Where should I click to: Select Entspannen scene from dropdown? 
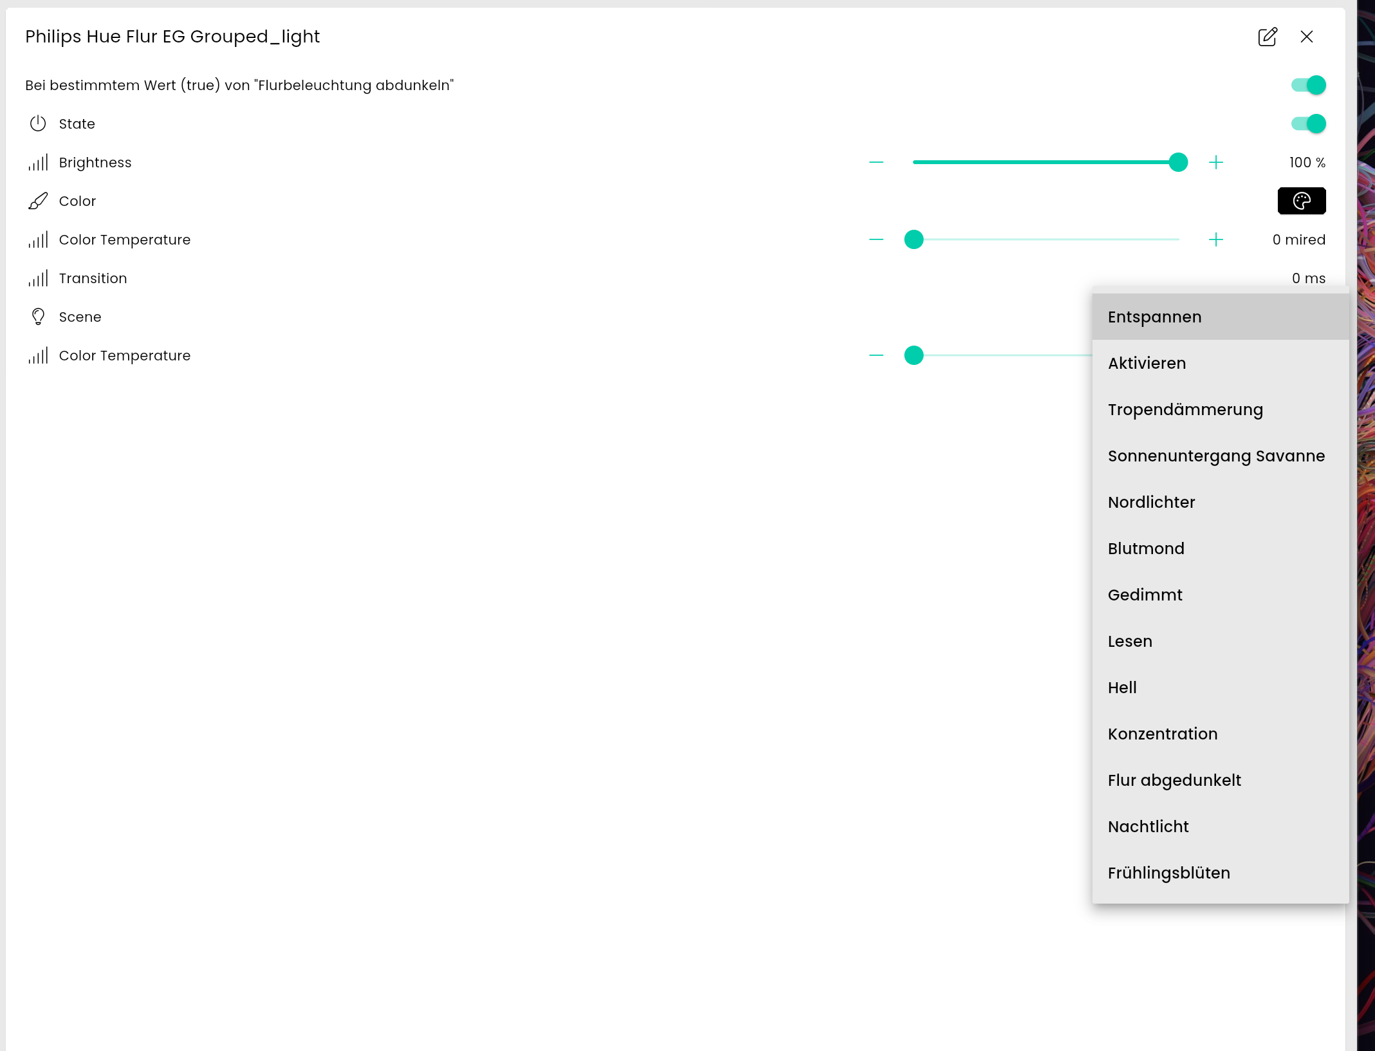(x=1154, y=317)
